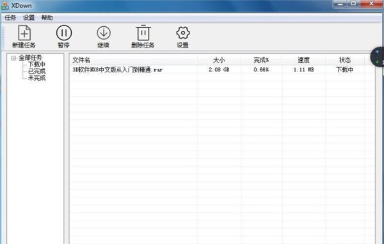Select 已完成 in the task tree
Image resolution: width=384 pixels, height=244 pixels.
point(36,71)
